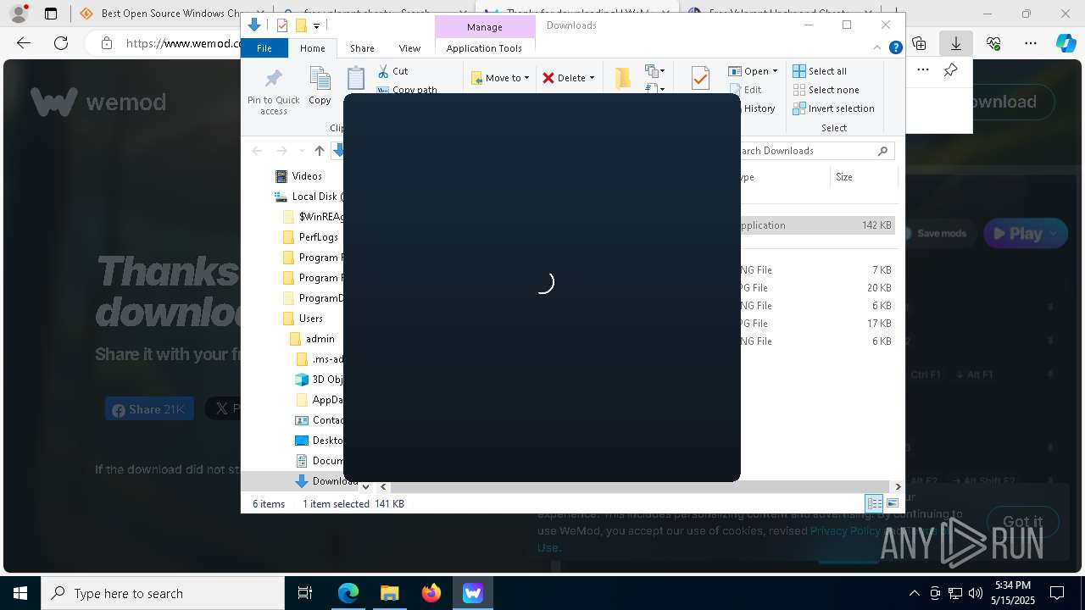The width and height of the screenshot is (1085, 610).
Task: Select Videos in navigation tree
Action: click(306, 176)
